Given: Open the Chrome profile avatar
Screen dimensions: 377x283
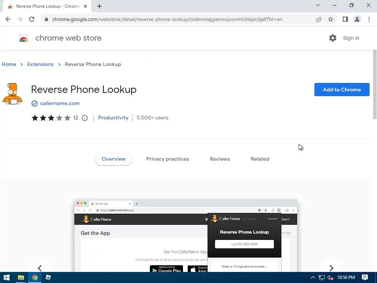Looking at the screenshot, I should (357, 19).
